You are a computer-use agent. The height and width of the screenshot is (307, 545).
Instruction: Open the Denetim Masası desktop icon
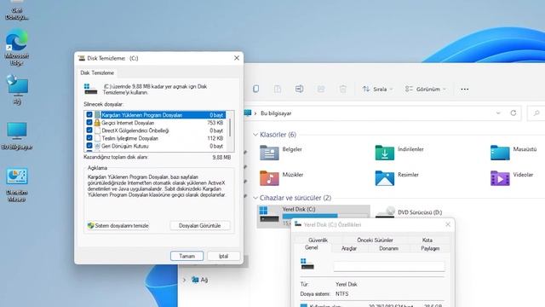(17, 185)
